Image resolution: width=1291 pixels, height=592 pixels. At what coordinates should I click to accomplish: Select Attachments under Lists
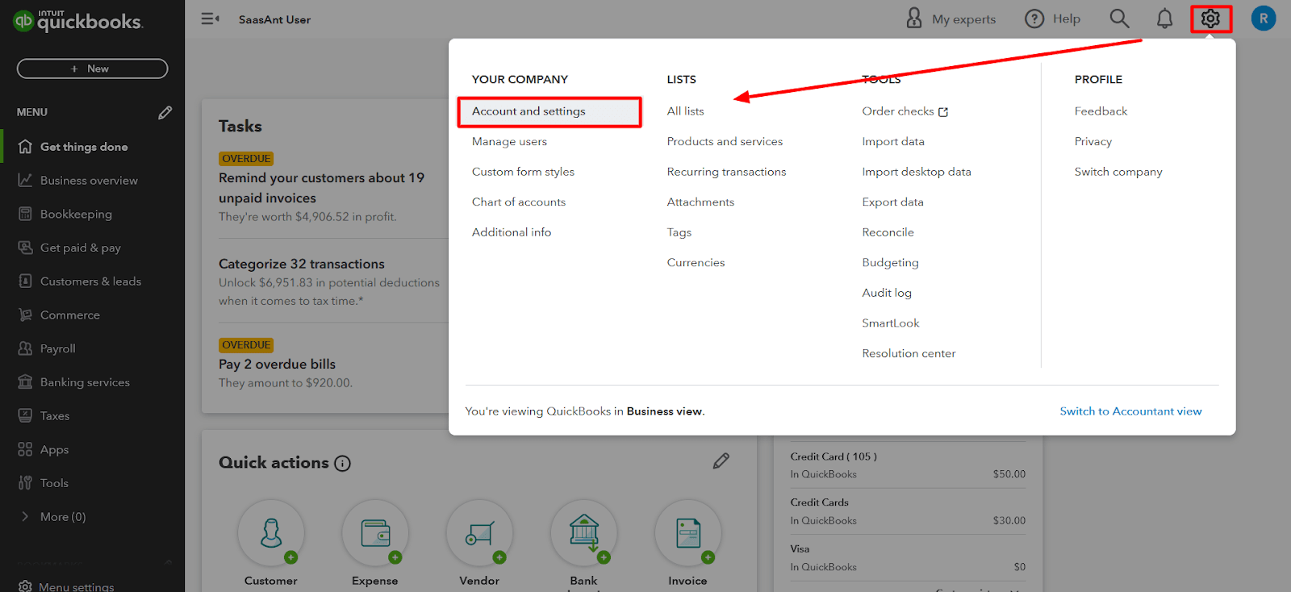(700, 202)
